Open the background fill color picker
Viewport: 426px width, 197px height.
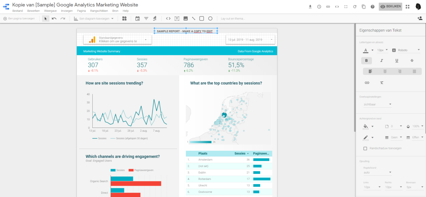coord(368,126)
